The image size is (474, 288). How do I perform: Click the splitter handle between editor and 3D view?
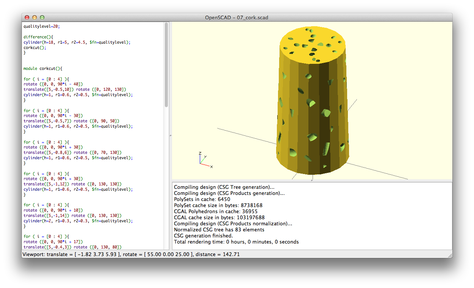coord(170,136)
